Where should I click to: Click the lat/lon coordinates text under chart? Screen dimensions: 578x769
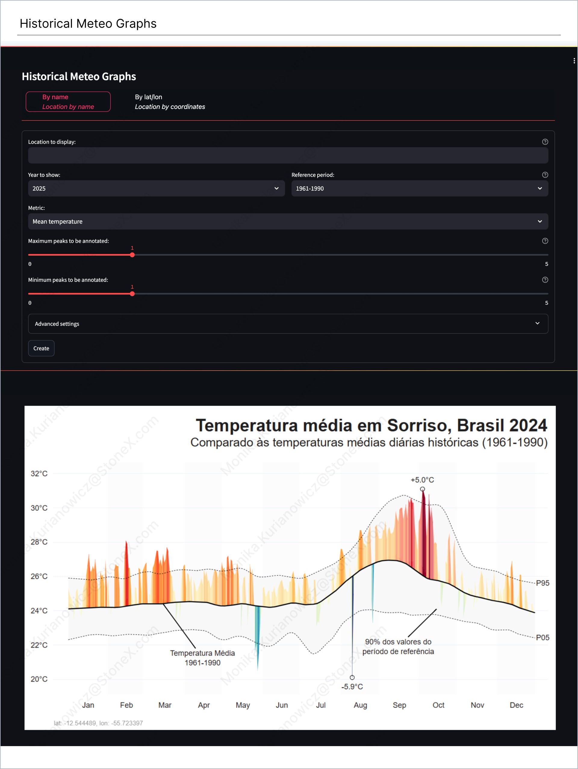tap(98, 723)
